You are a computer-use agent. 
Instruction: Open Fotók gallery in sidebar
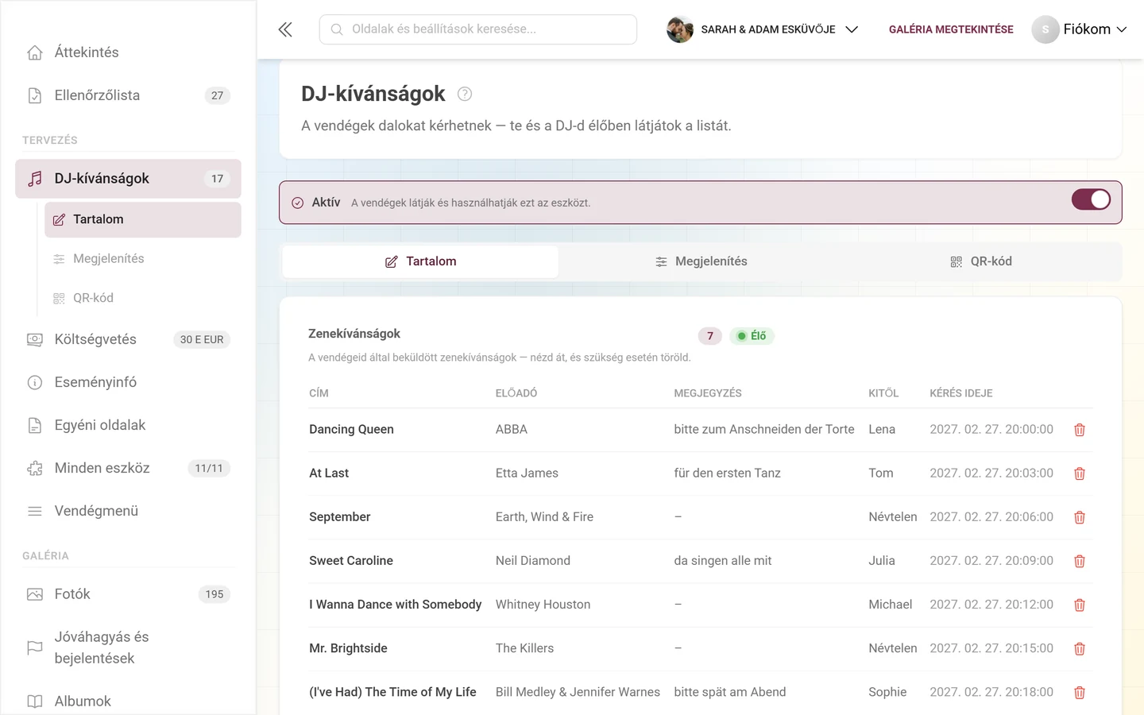(128, 594)
